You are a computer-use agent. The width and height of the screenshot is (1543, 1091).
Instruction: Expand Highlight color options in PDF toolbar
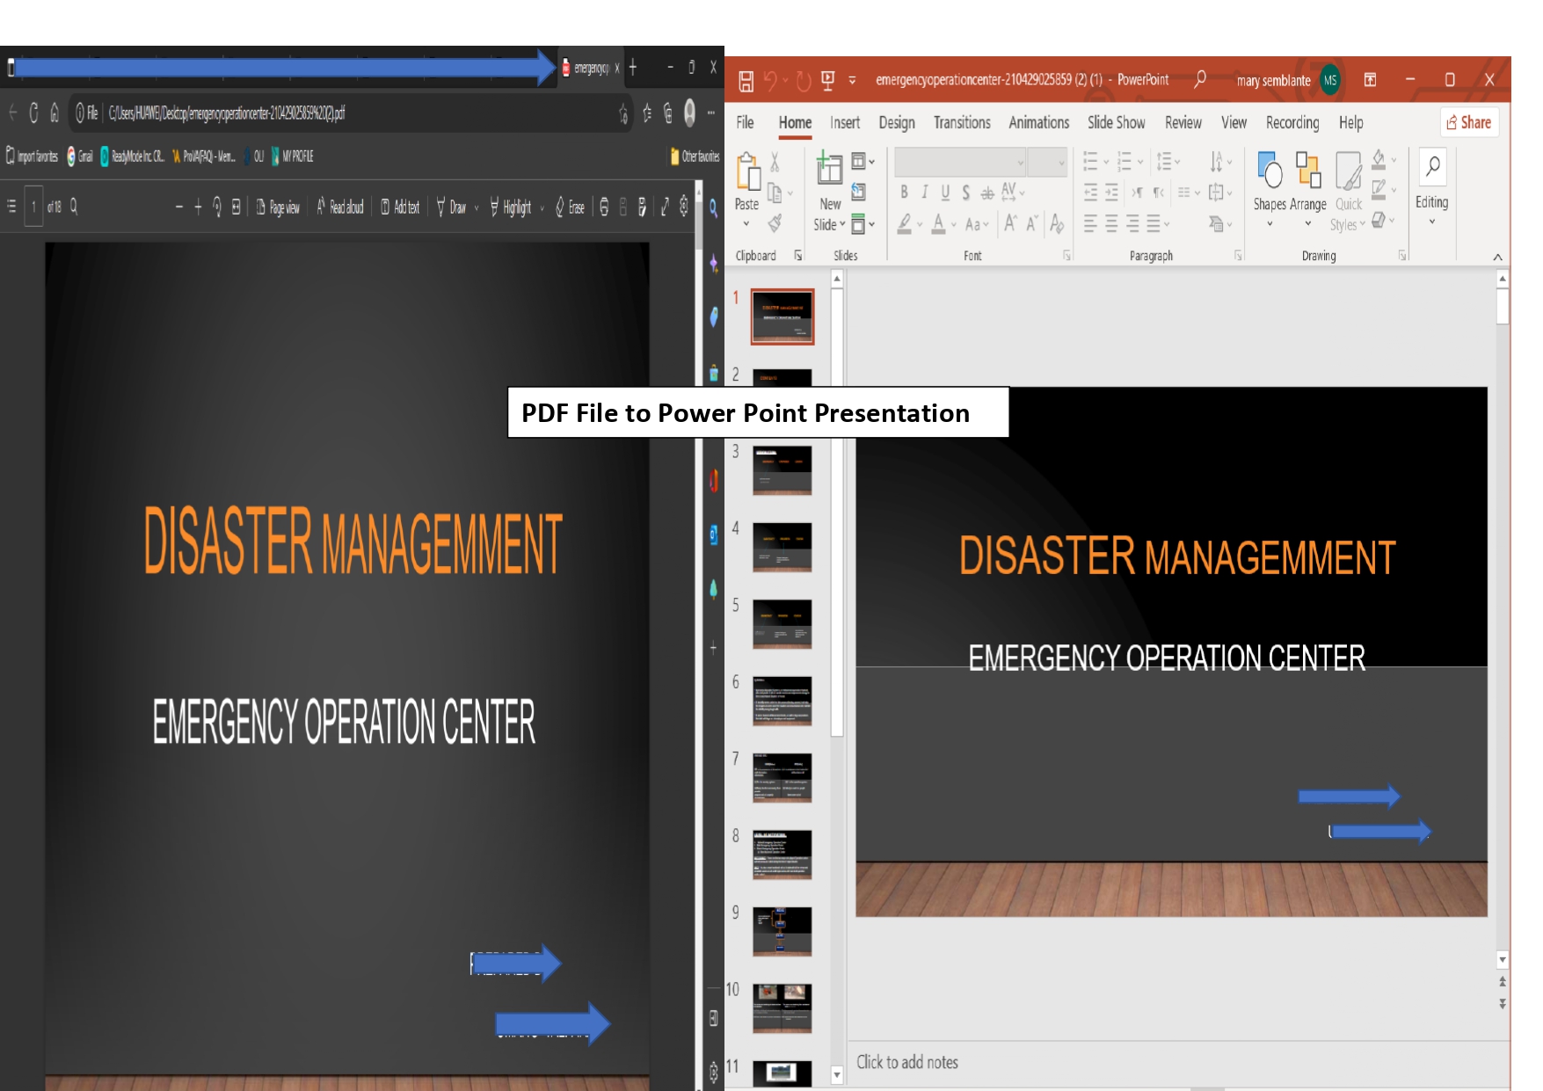(x=542, y=207)
